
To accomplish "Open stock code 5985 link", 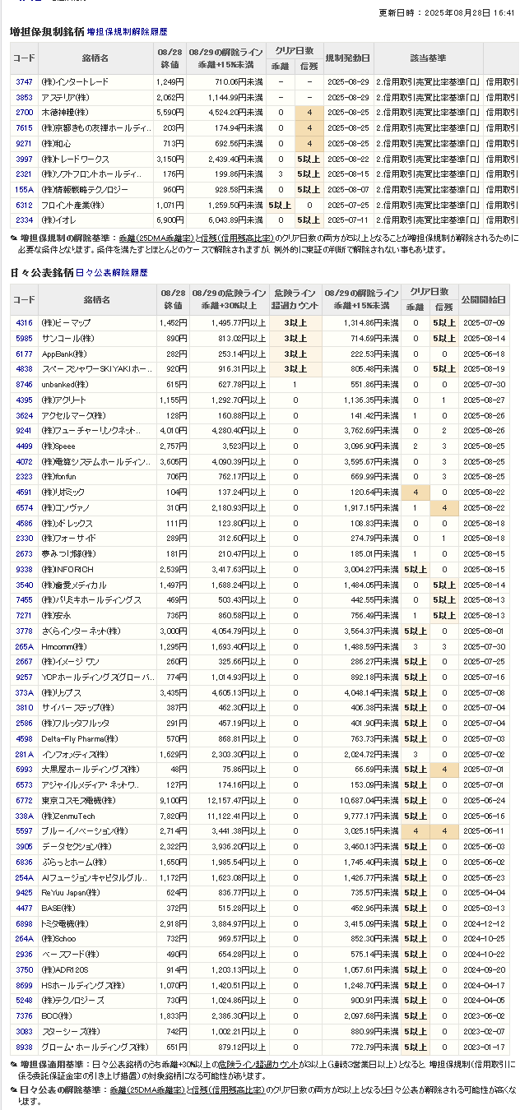I will tap(24, 339).
